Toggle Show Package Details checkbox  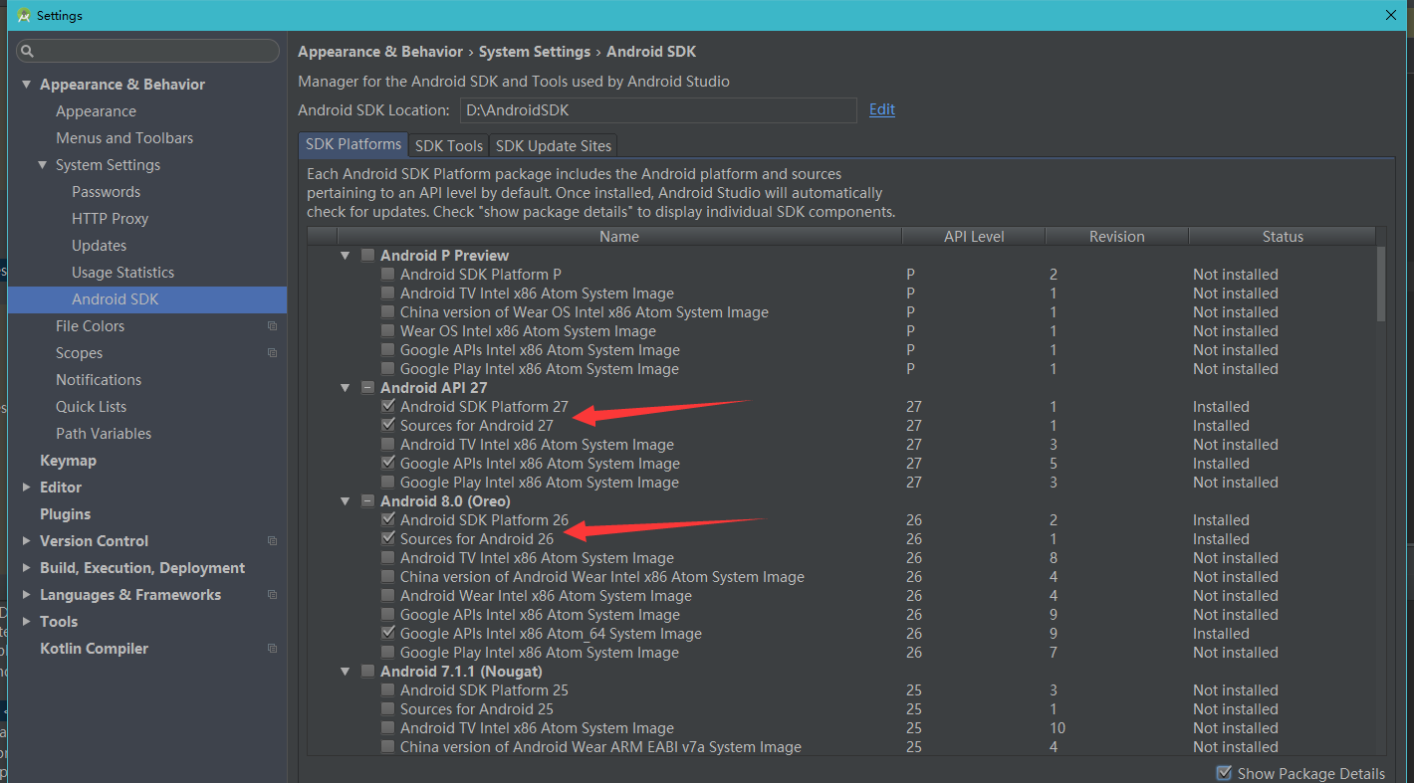click(x=1224, y=773)
